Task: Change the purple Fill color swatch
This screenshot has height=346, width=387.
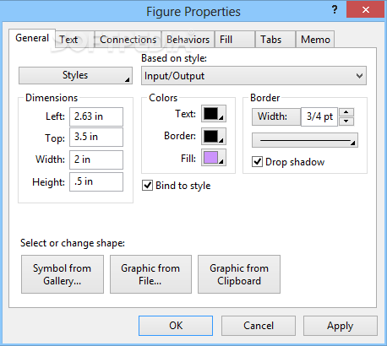Action: pyautogui.click(x=214, y=158)
